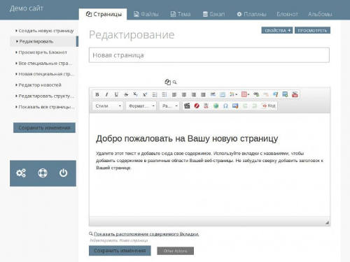Switch to the Тема tab
Viewport: 350px width, 262px height.
[x=181, y=14]
